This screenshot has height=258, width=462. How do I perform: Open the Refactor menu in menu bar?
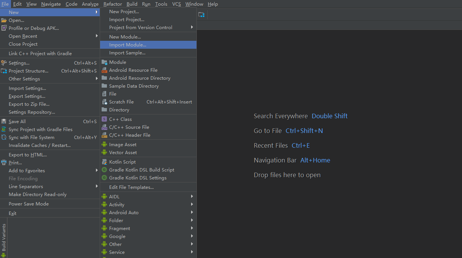113,4
